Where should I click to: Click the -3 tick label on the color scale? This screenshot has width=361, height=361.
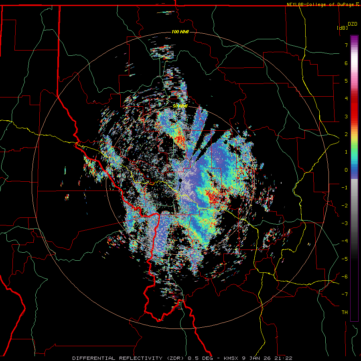click(x=345, y=223)
